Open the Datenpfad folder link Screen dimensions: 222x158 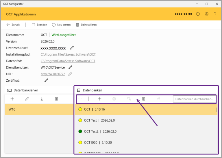68,61
